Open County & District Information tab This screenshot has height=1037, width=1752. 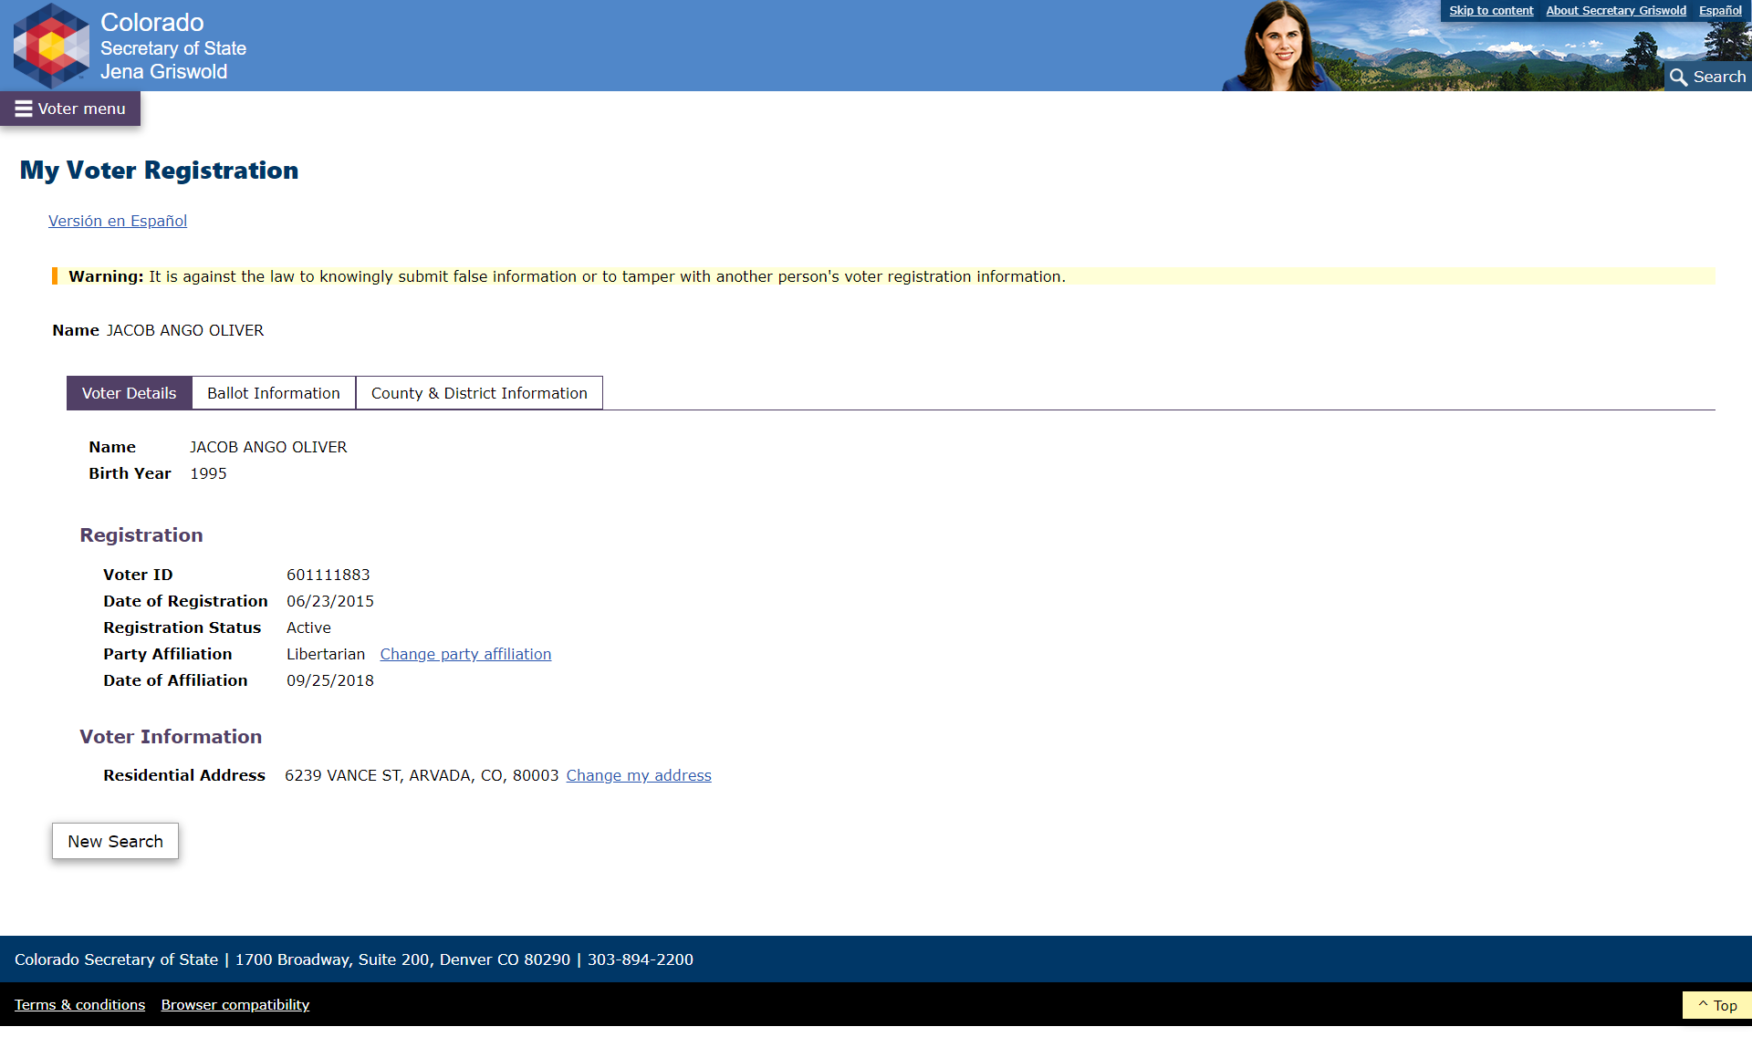(479, 393)
